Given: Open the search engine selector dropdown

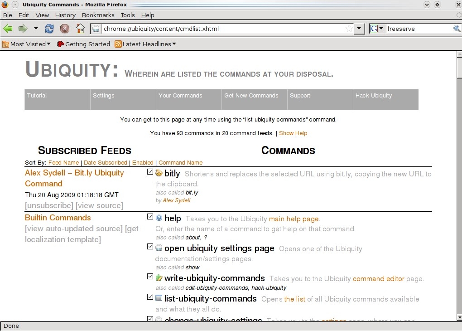Looking at the screenshot, I should [x=381, y=29].
